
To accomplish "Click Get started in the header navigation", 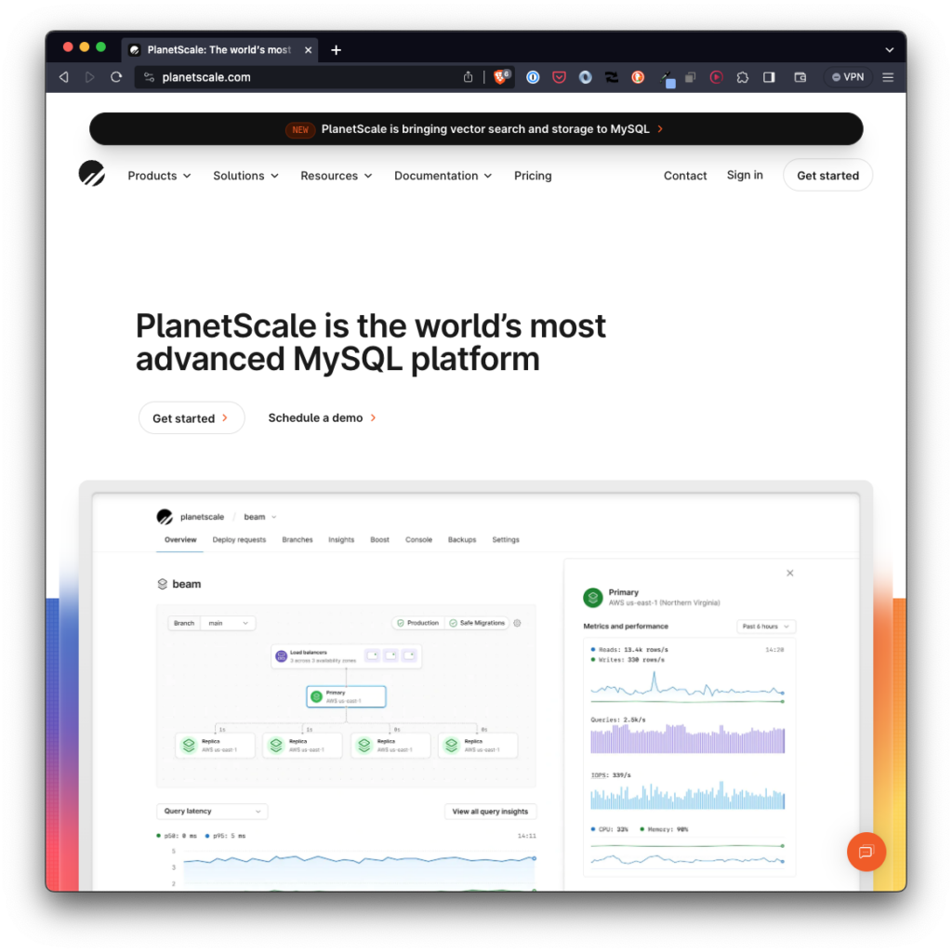I will click(x=827, y=176).
